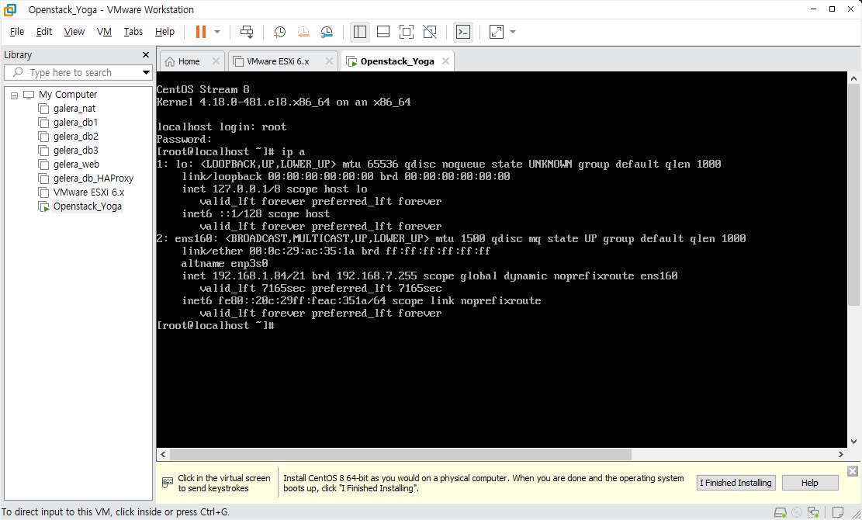The image size is (862, 520).
Task: Select the gelera_db2 virtual machine
Action: [x=76, y=137]
